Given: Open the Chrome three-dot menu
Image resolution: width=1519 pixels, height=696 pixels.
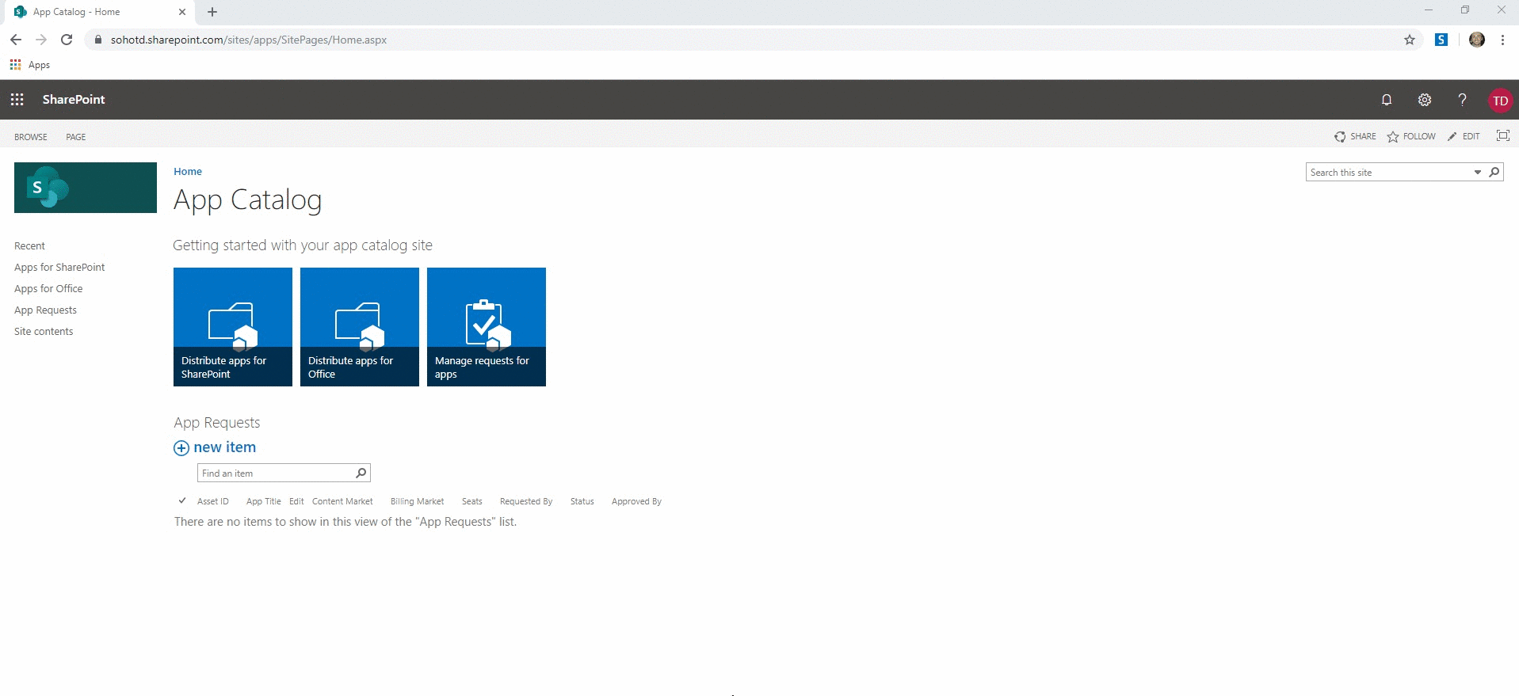Looking at the screenshot, I should tap(1502, 40).
